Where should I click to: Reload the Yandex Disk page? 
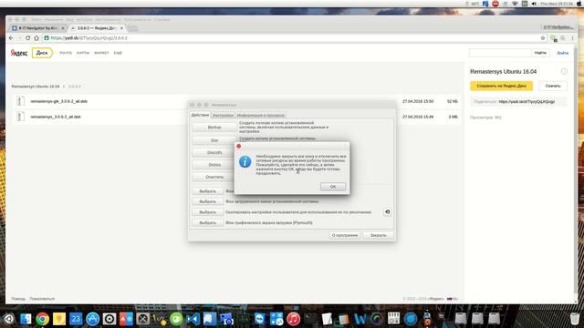[x=27, y=38]
